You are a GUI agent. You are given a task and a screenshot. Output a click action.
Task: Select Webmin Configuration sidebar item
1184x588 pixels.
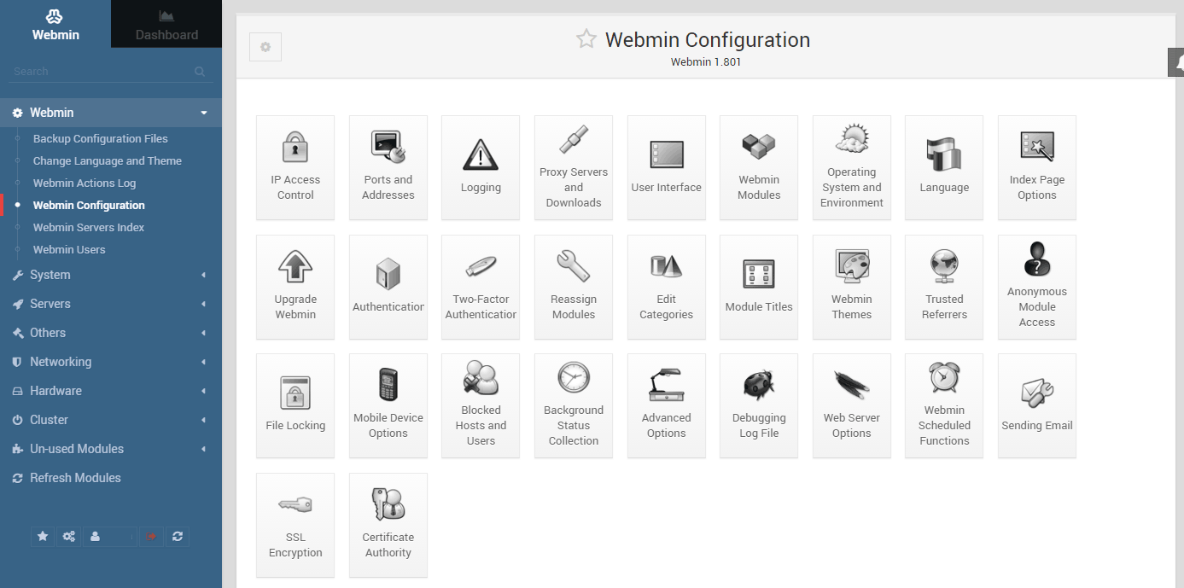coord(89,205)
